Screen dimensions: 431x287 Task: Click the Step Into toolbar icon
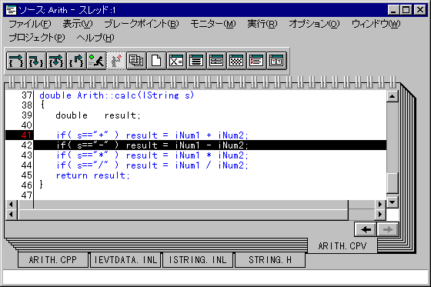pyautogui.click(x=36, y=61)
